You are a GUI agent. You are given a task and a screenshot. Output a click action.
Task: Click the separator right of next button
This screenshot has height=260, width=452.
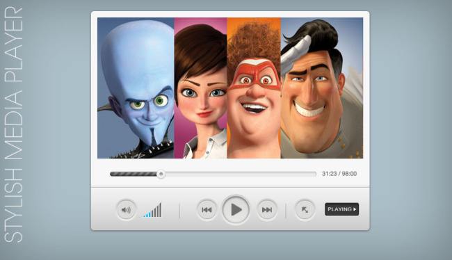pyautogui.click(x=286, y=211)
